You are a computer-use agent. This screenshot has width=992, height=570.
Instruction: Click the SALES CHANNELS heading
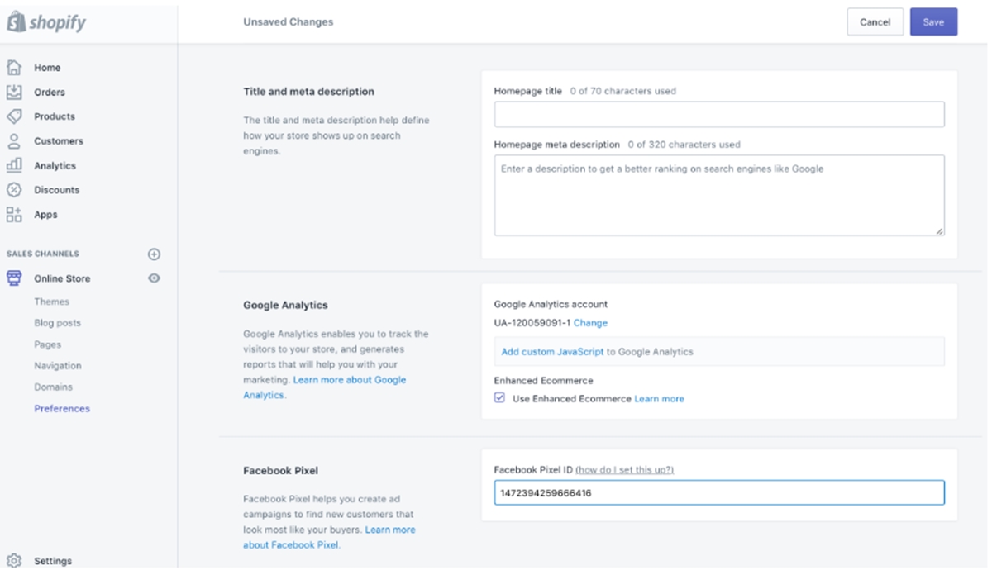click(x=43, y=254)
